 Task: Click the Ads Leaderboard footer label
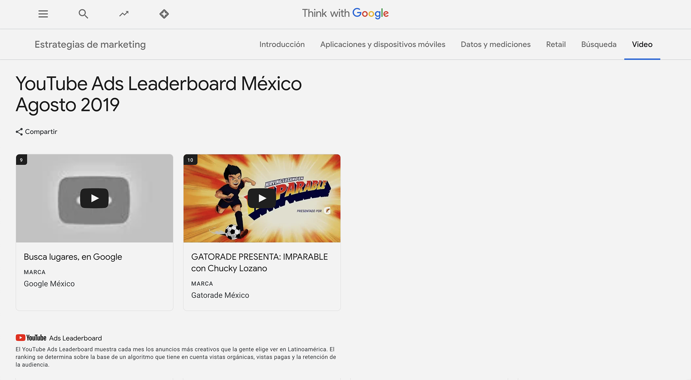click(x=76, y=338)
